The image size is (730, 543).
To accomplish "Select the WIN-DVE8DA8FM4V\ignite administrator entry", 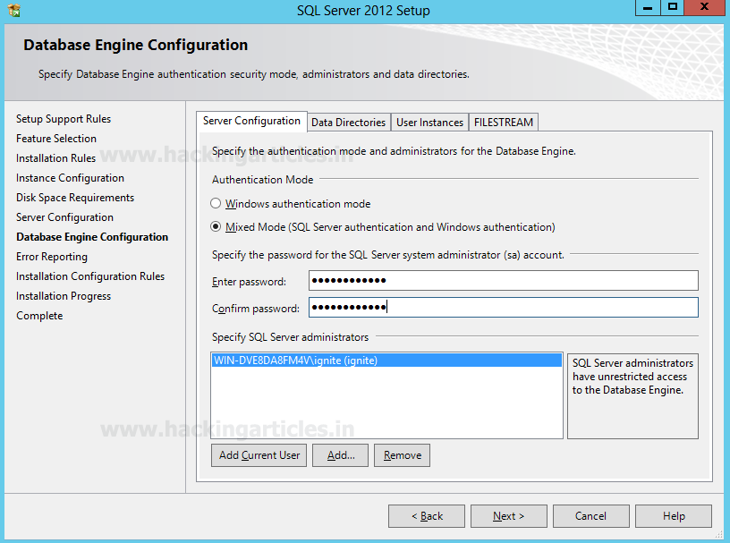I will [386, 361].
